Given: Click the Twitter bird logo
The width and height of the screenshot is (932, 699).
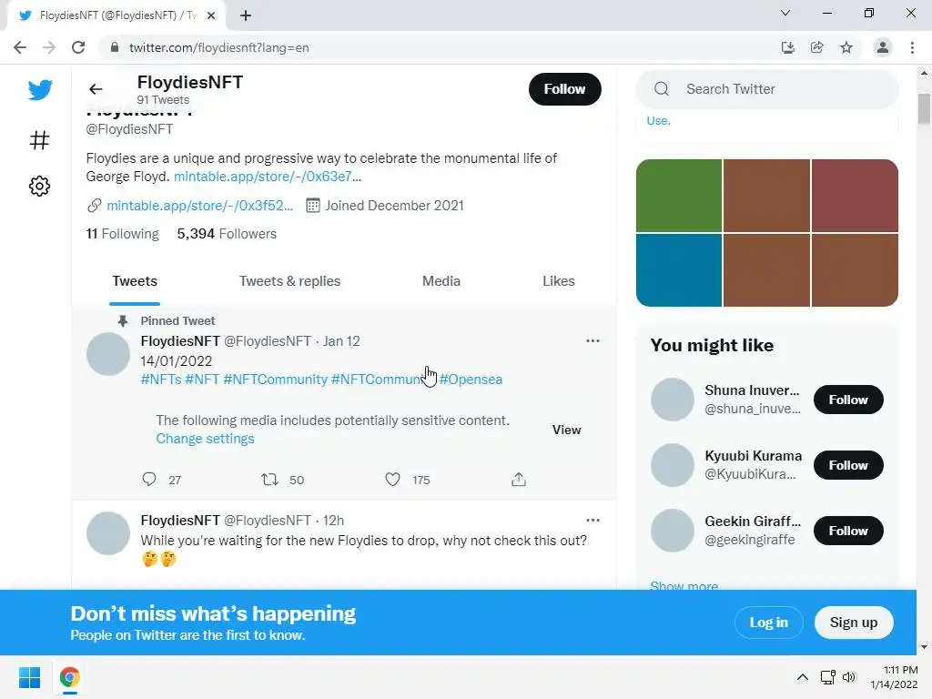Looking at the screenshot, I should pyautogui.click(x=40, y=90).
